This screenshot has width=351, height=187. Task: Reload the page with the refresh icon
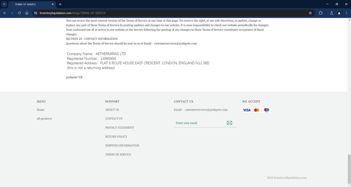coord(19,13)
